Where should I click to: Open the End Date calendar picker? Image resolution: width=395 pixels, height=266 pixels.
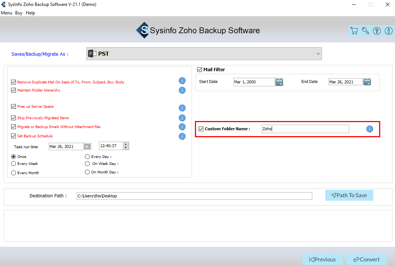(x=367, y=82)
